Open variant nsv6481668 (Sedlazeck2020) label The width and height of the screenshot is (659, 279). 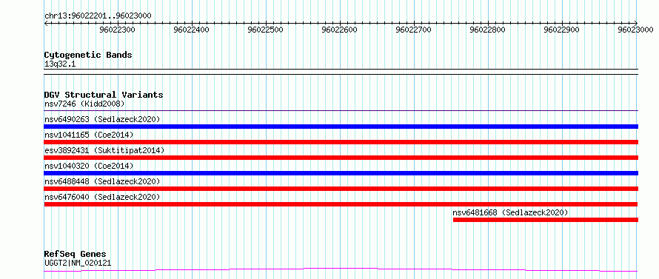pos(510,212)
